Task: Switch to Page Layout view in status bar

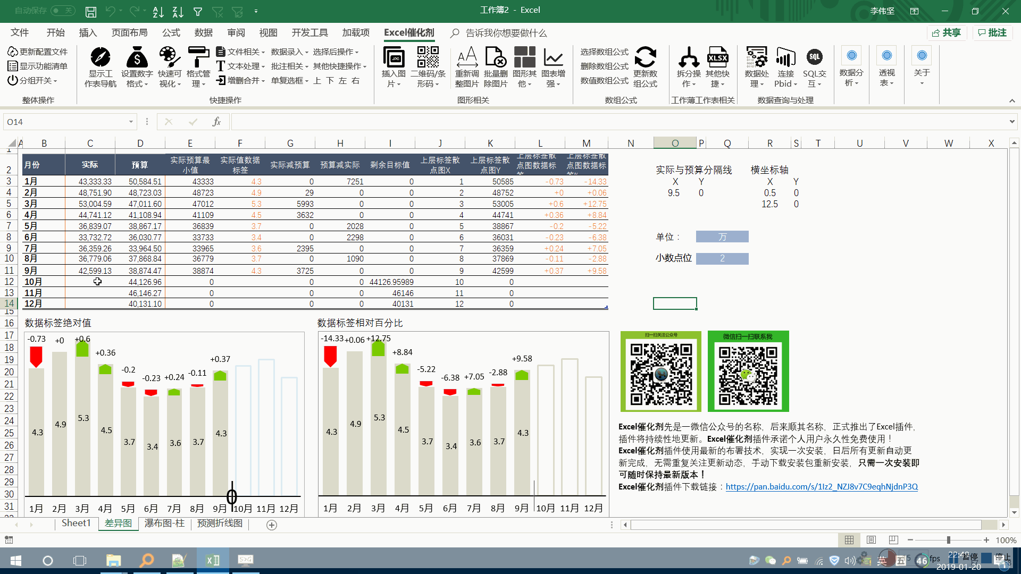Action: point(871,540)
